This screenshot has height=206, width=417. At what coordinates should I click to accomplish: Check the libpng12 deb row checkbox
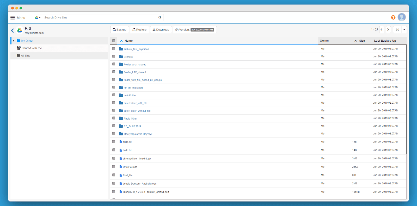(114, 192)
